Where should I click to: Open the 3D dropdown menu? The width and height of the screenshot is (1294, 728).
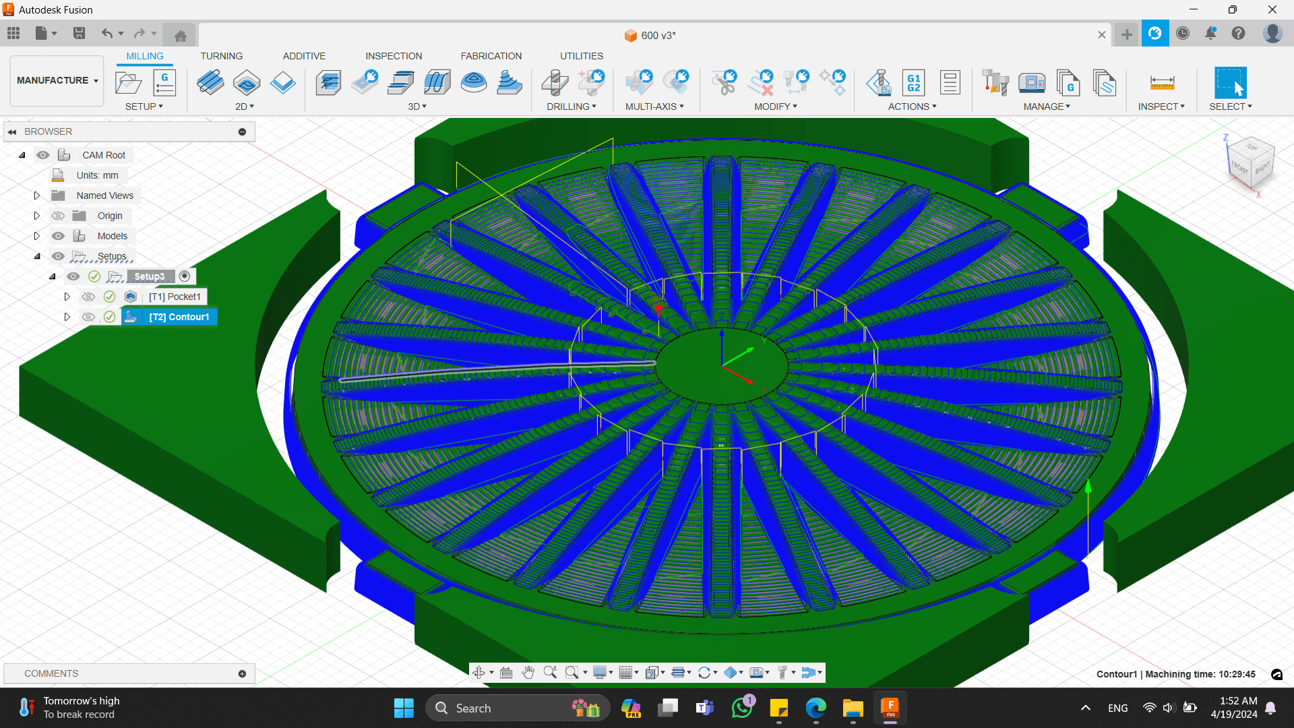[x=417, y=107]
